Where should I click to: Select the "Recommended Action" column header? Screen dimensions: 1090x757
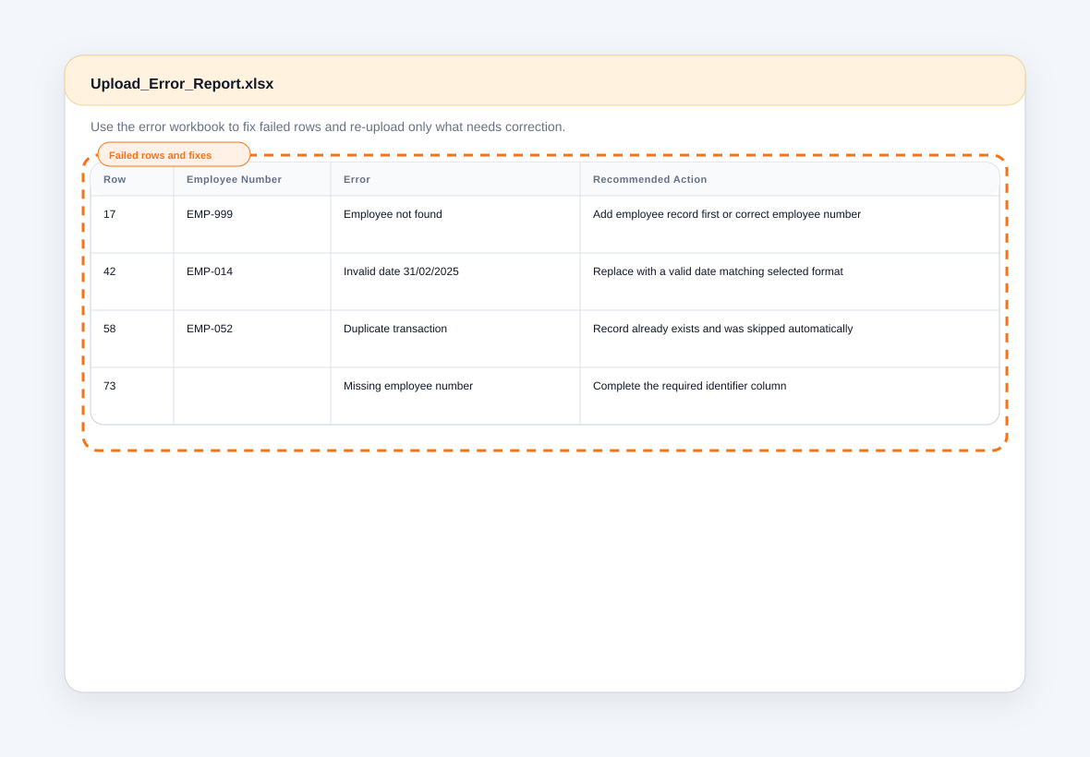(x=650, y=179)
